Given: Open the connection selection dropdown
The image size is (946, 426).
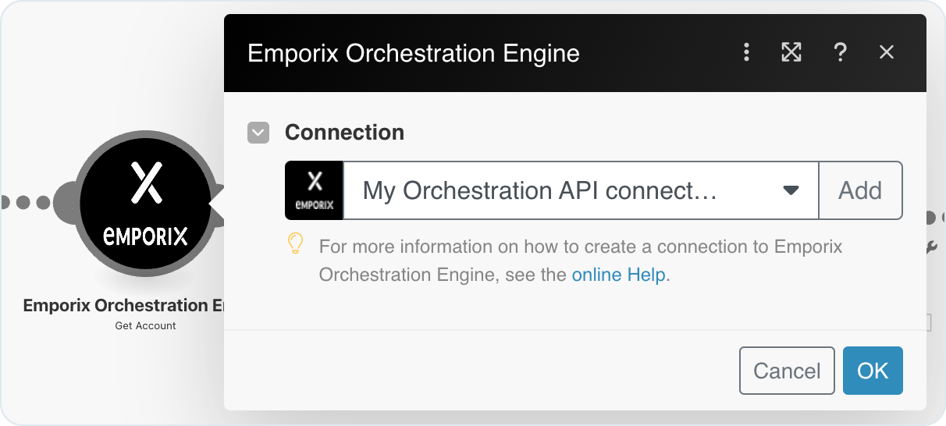Looking at the screenshot, I should [x=581, y=190].
